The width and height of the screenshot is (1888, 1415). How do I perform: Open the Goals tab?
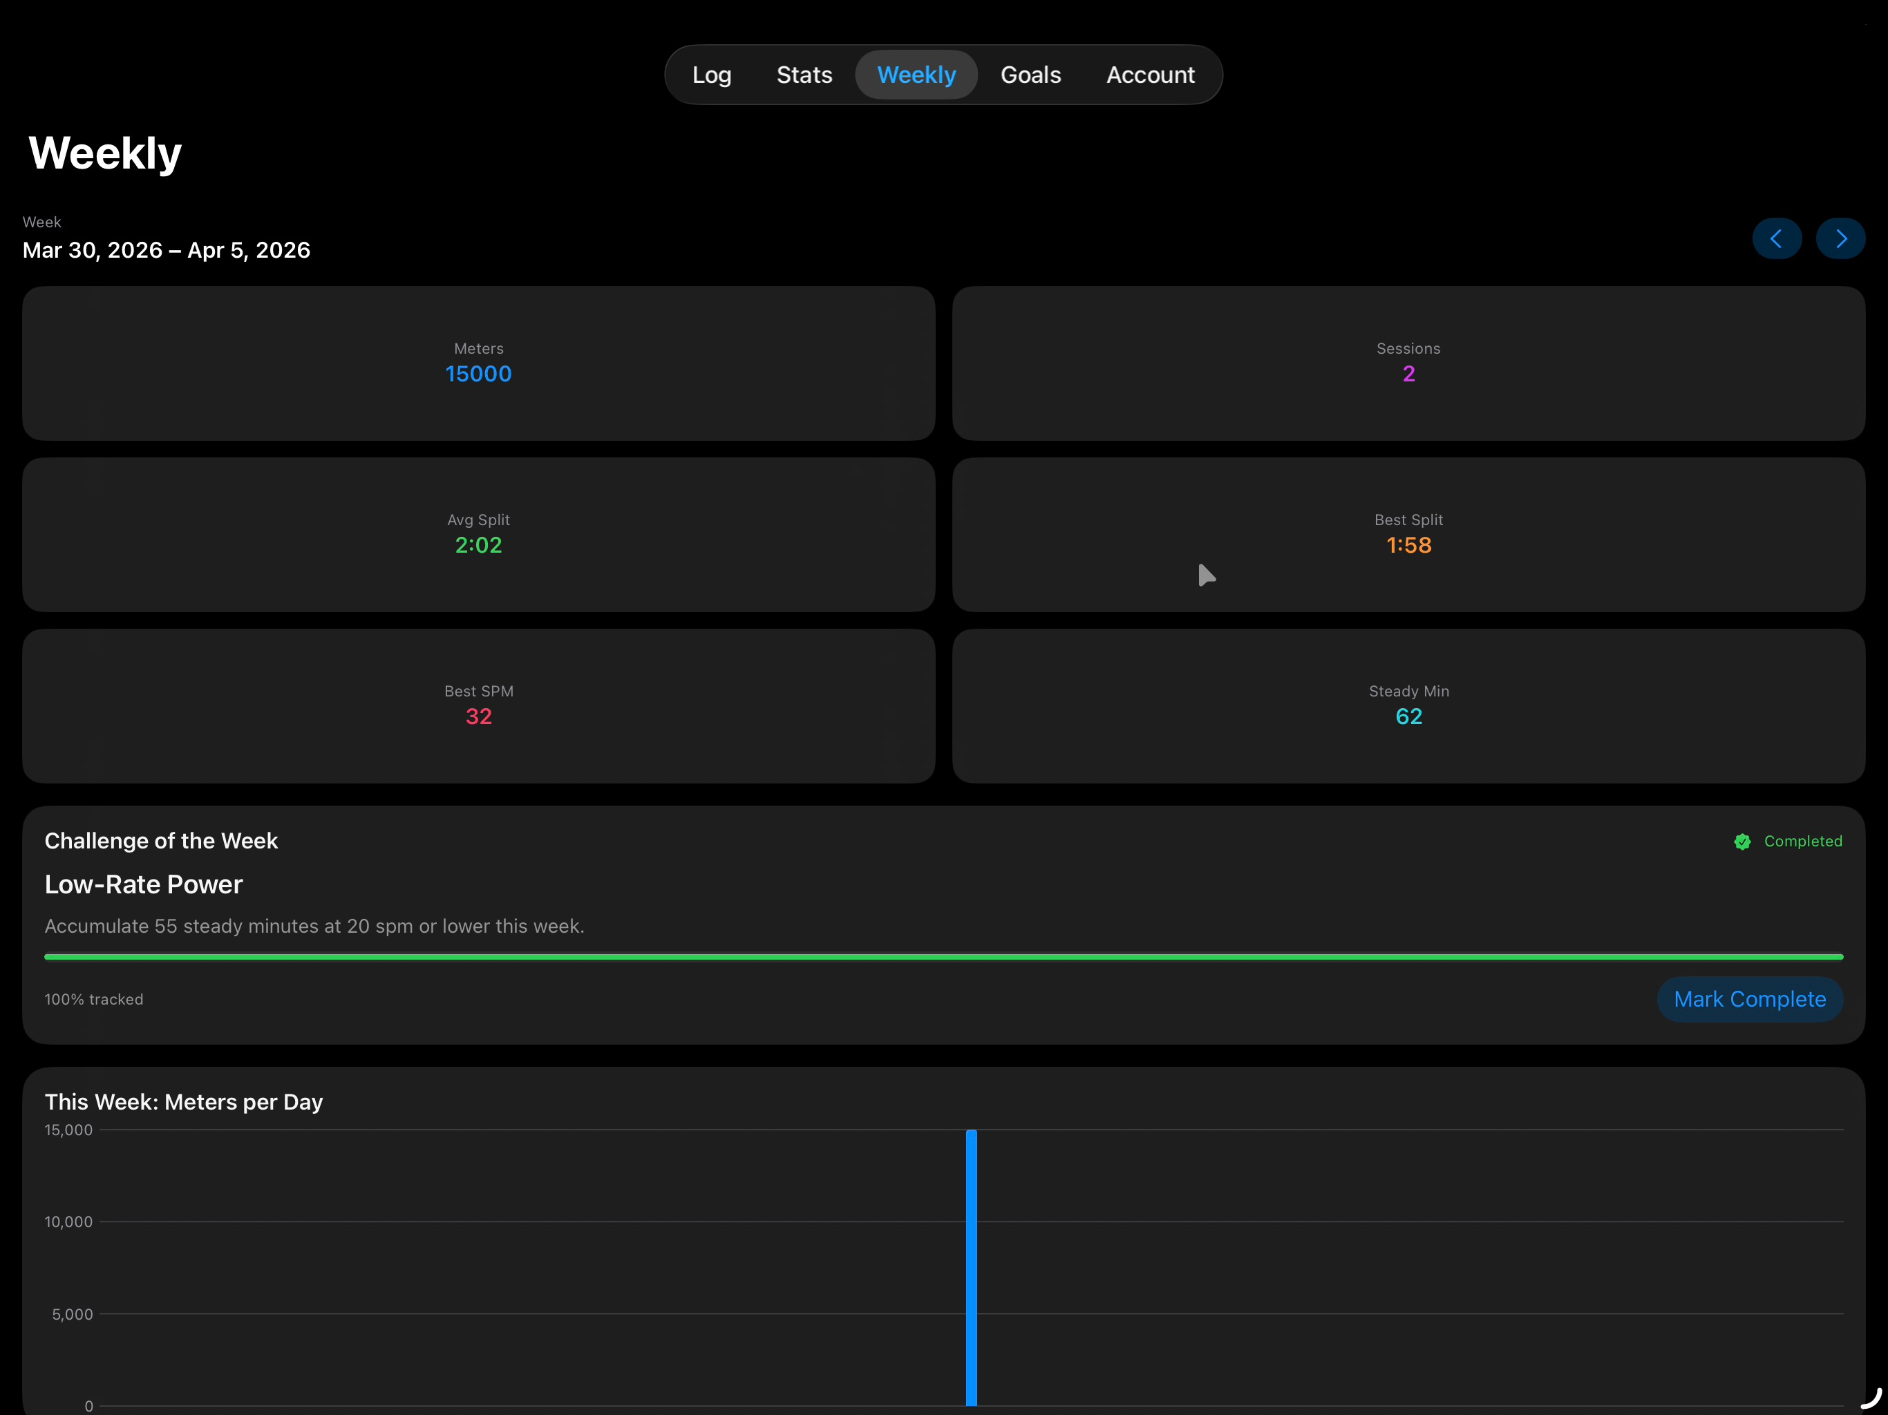point(1030,75)
